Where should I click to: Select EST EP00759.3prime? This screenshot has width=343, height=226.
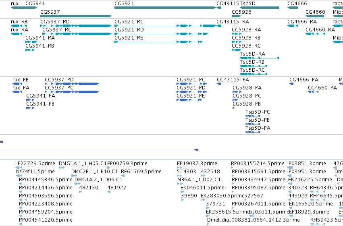[x=127, y=164]
